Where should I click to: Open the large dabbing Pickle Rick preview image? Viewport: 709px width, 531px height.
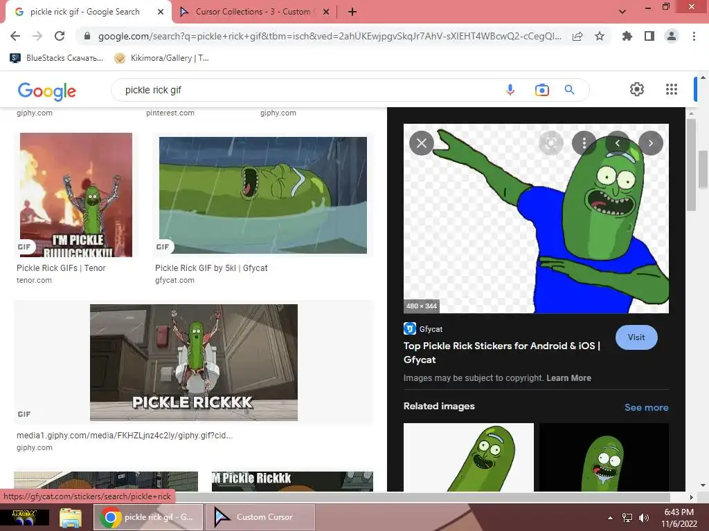coord(536,218)
